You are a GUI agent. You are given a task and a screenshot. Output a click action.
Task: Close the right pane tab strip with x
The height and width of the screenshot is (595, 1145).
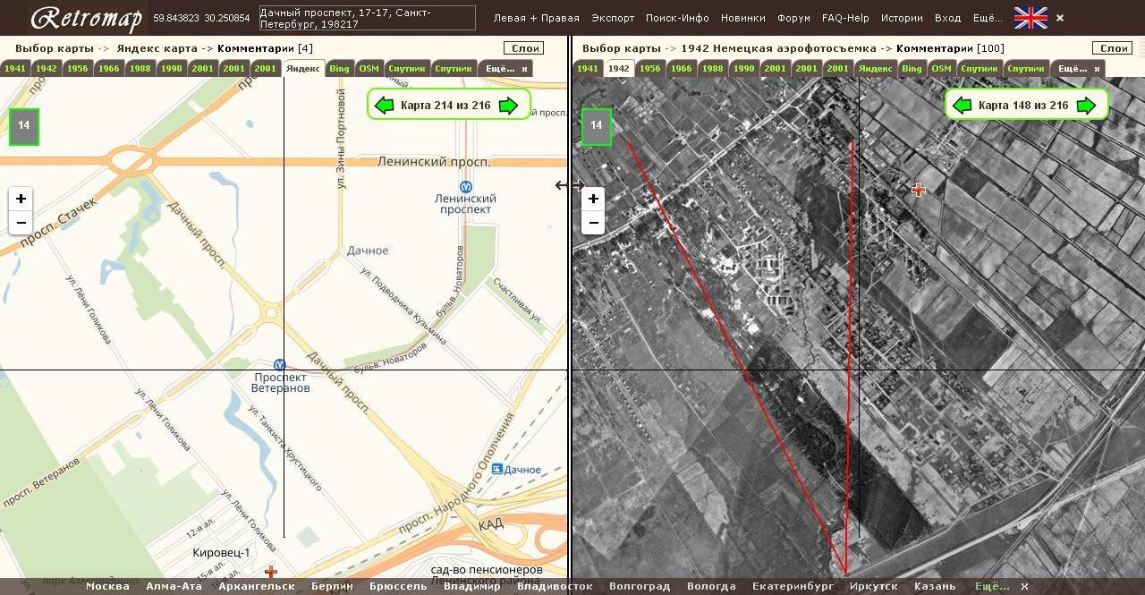tap(1097, 68)
